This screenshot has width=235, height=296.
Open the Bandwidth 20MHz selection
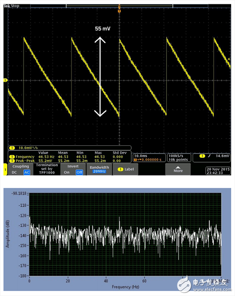pos(99,169)
